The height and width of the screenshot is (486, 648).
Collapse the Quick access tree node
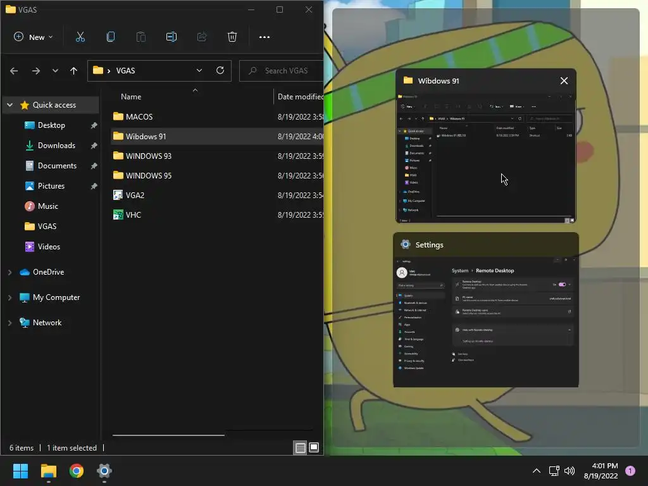(10, 105)
